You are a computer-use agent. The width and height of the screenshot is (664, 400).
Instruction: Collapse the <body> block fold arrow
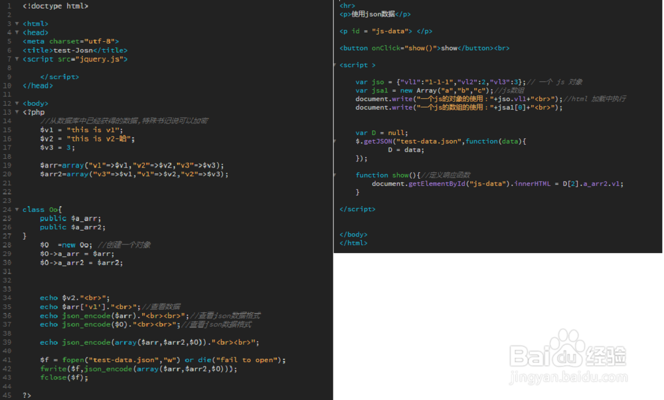(16, 103)
